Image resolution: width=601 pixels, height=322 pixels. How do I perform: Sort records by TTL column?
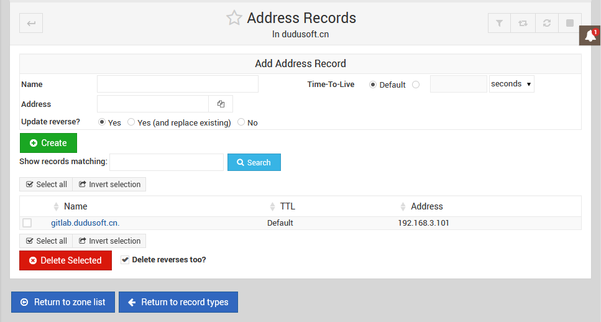click(287, 206)
